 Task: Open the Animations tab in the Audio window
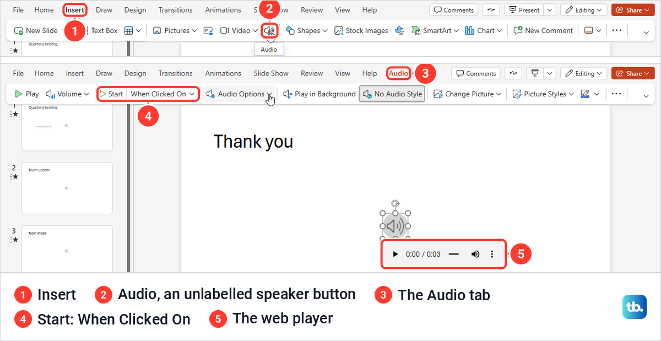coord(223,73)
